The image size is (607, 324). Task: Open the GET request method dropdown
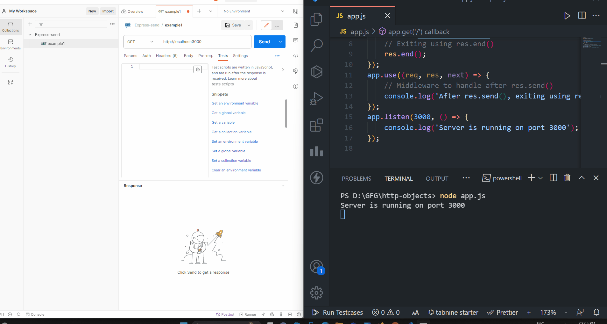140,42
